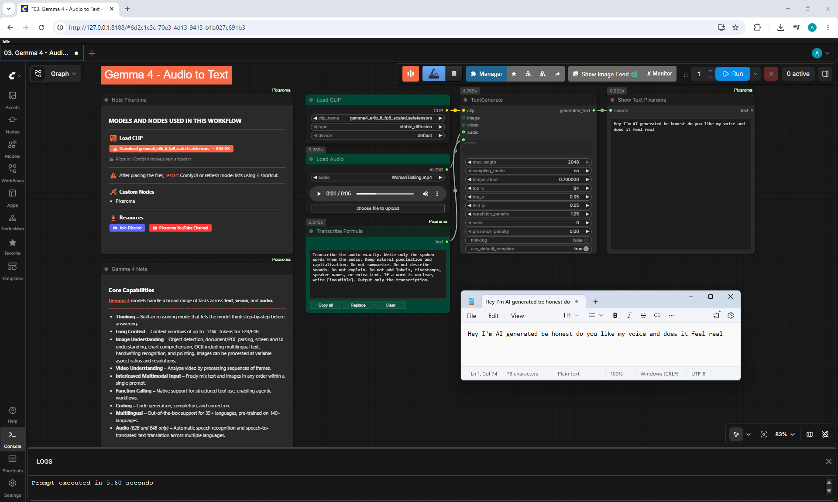Open the favorite sidebar panel
This screenshot has height=502, width=838.
pos(13,246)
